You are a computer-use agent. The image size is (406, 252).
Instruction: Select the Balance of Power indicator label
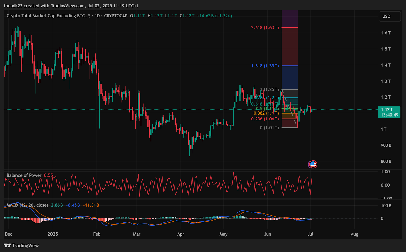pyautogui.click(x=24, y=175)
